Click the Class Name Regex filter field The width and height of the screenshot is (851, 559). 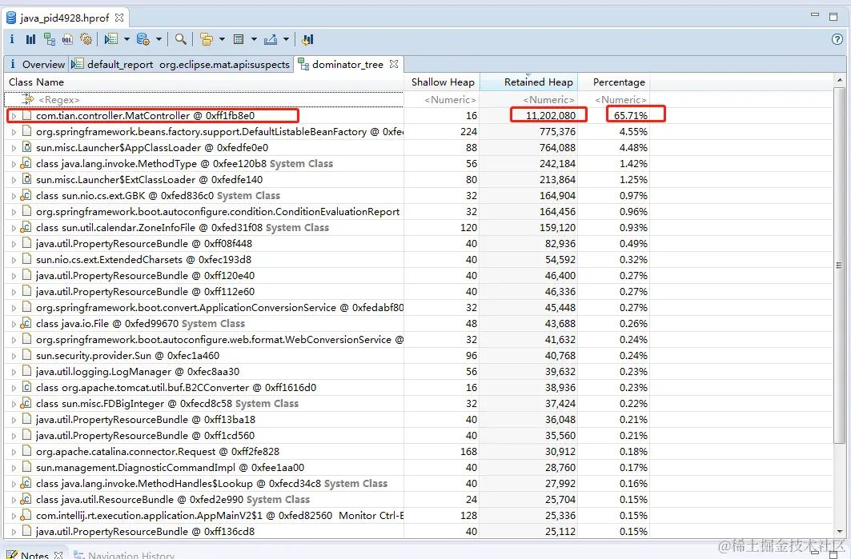(x=203, y=100)
